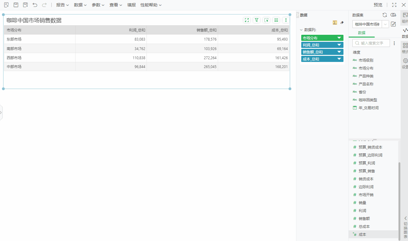
Task: Toggle full screen editor view
Action: [x=394, y=5]
